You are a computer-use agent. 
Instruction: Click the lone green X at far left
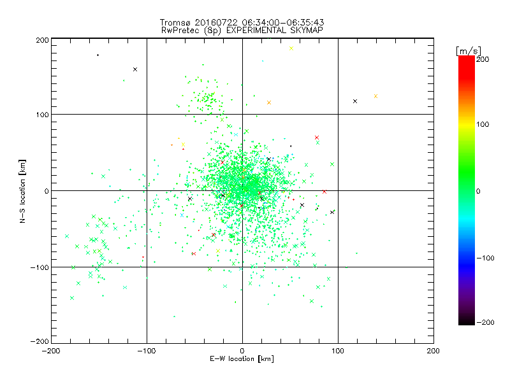tap(67, 236)
